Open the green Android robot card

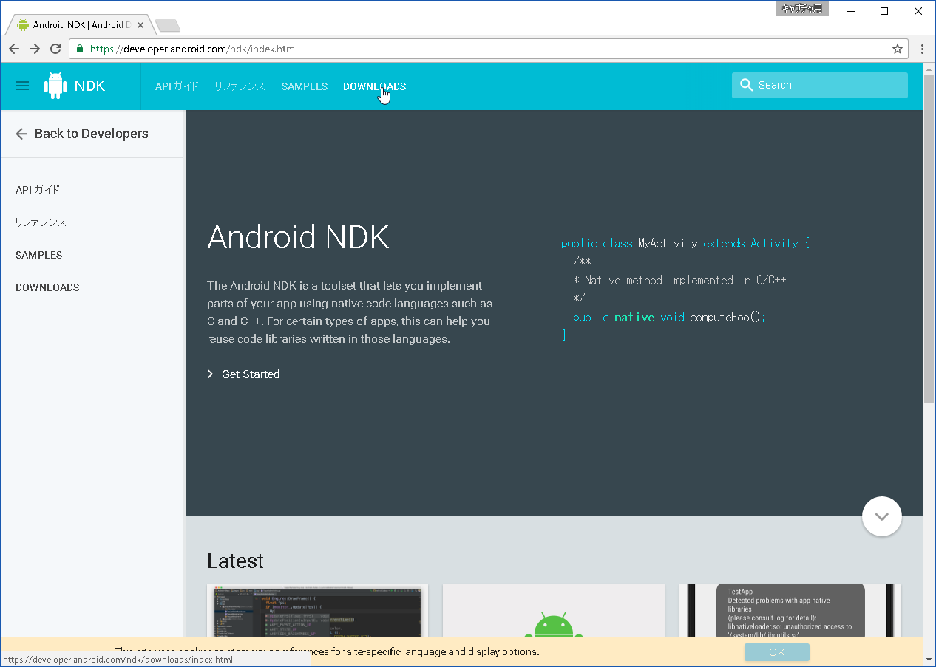tap(554, 611)
